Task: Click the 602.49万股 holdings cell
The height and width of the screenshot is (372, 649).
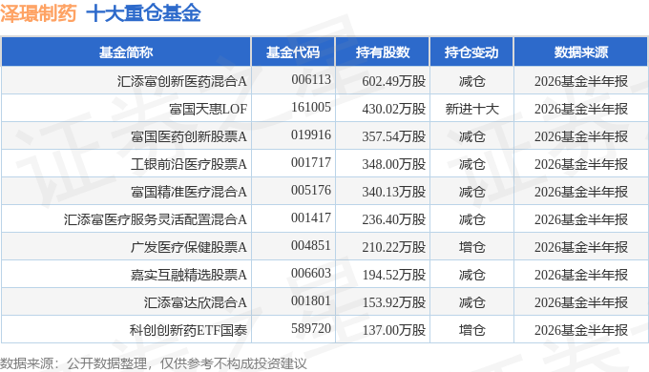Action: pos(394,81)
